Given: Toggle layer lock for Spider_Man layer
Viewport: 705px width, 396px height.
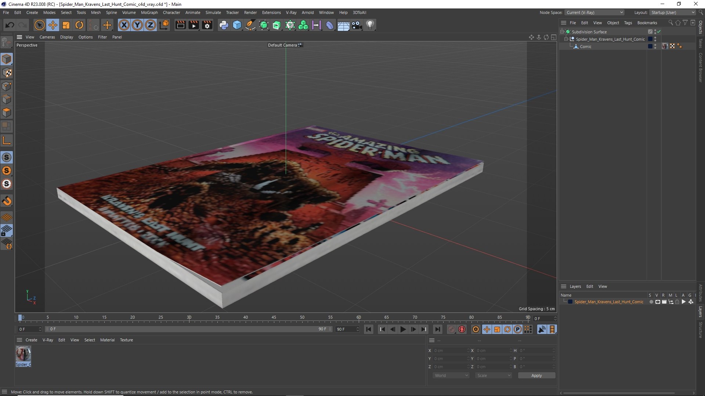Looking at the screenshot, I should pyautogui.click(x=677, y=302).
